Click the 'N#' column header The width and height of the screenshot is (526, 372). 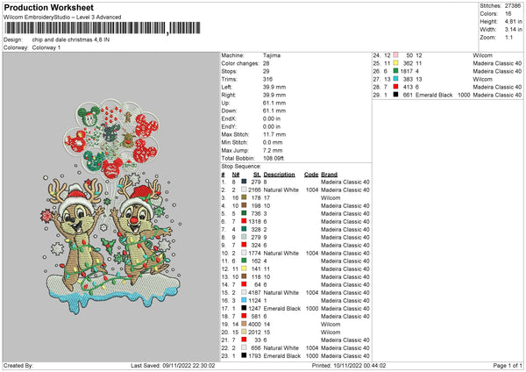coord(236,175)
